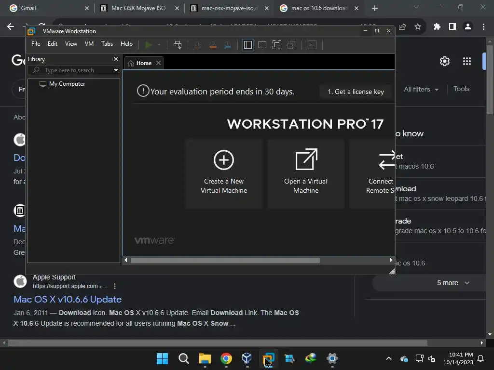Close the Library panel
The width and height of the screenshot is (494, 370).
coord(116,59)
